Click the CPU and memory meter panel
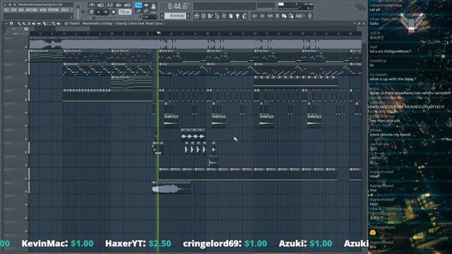The width and height of the screenshot is (452, 254). [x=295, y=6]
